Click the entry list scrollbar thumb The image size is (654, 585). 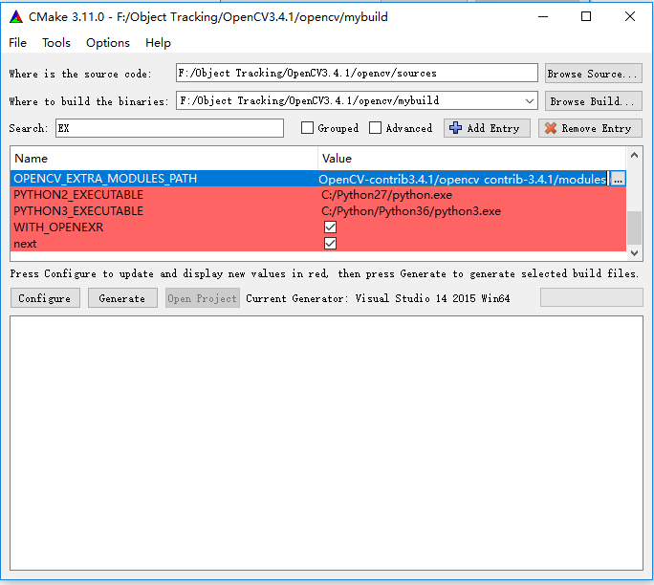pos(634,227)
